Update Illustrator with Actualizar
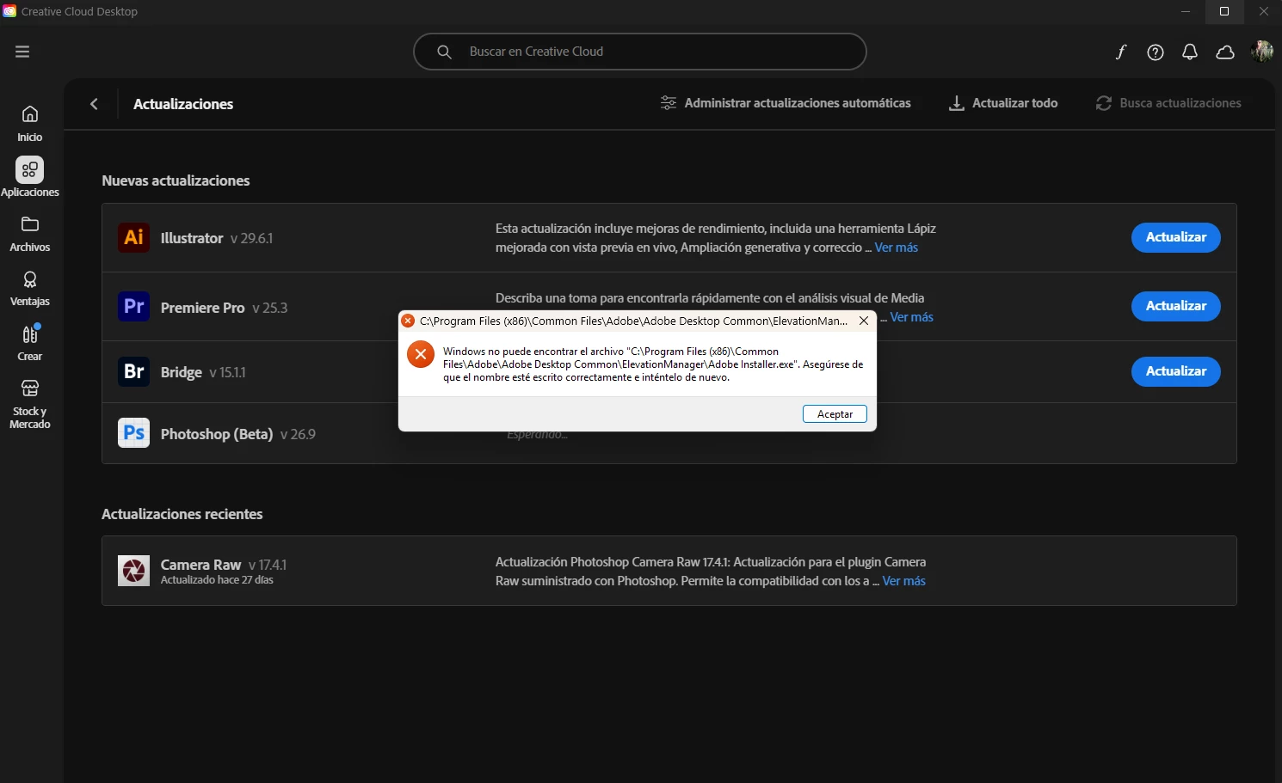1282x783 pixels. 1175,237
